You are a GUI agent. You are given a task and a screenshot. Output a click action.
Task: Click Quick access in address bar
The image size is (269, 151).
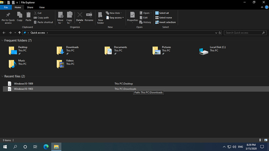pyautogui.click(x=38, y=33)
